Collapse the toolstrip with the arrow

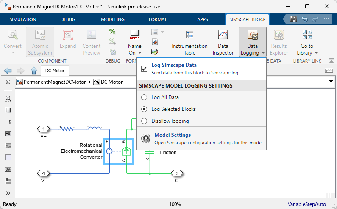pos(331,61)
